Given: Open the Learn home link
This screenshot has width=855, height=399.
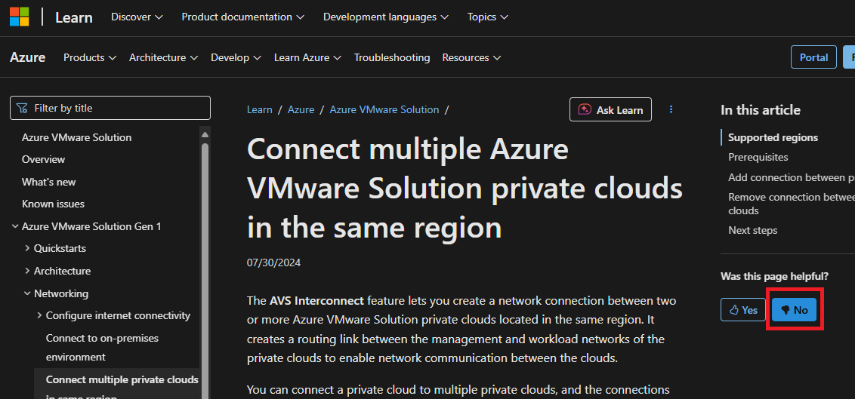Looking at the screenshot, I should pos(73,17).
